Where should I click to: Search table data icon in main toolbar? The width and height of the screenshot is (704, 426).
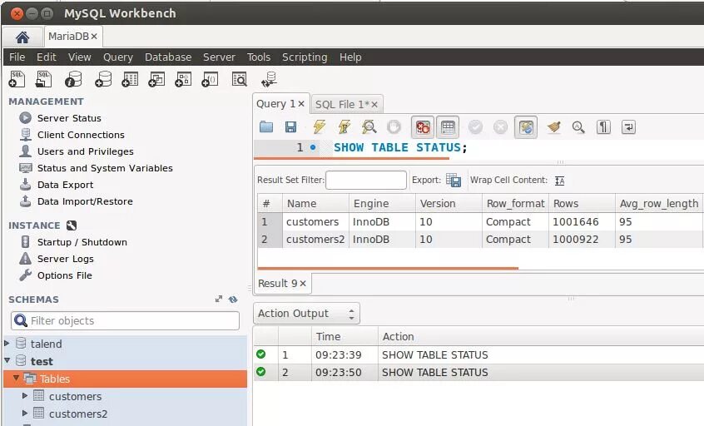[240, 79]
